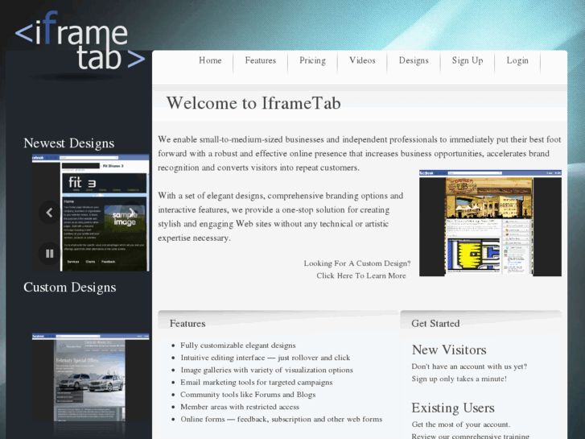The image size is (585, 439).
Task: Click the Get Started section header
Action: pos(435,324)
